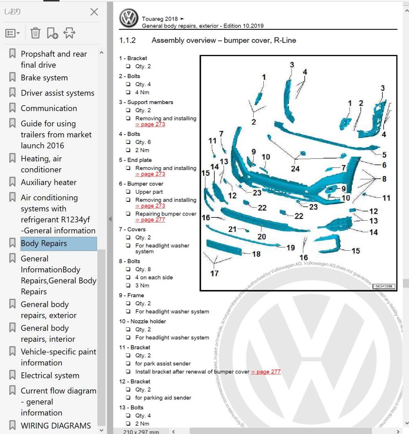Select the highlighted Body Repairs bookmark
This screenshot has height=434, width=409.
point(59,243)
